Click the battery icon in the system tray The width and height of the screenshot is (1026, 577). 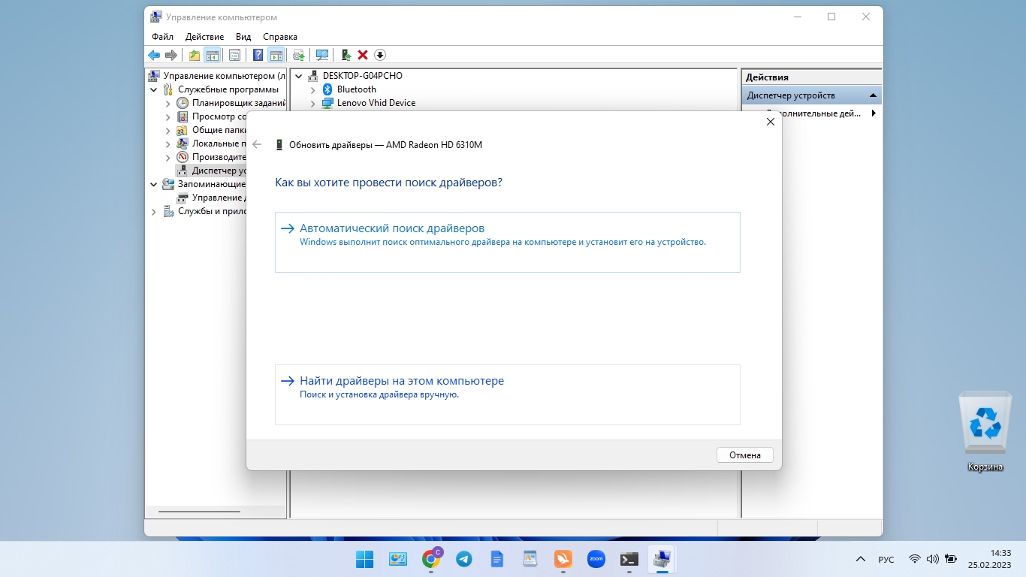click(951, 559)
